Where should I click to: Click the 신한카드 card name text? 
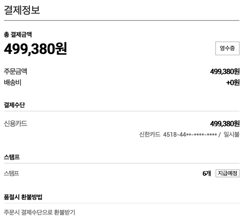(x=149, y=134)
